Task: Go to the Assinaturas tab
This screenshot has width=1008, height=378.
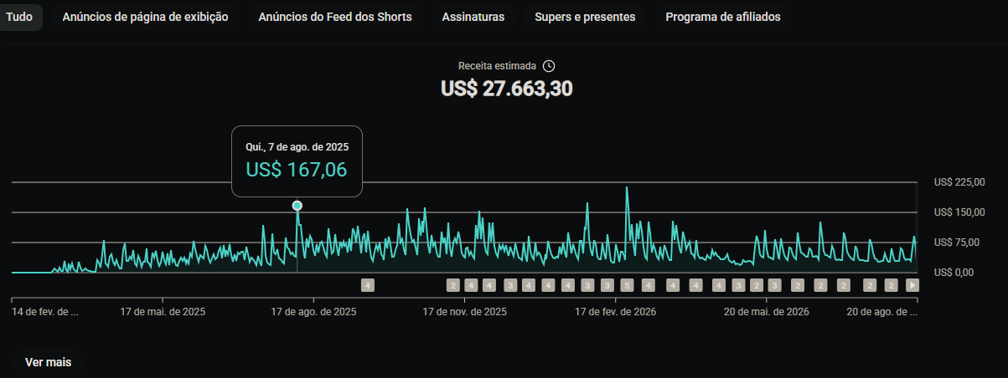Action: click(473, 17)
